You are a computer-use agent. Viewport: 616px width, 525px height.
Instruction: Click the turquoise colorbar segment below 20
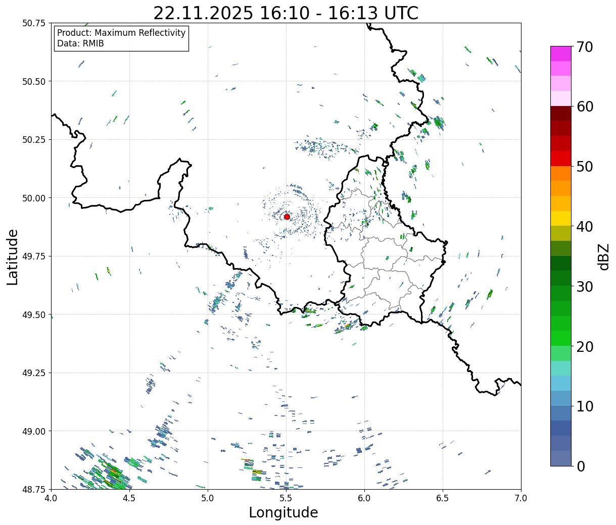coord(561,369)
